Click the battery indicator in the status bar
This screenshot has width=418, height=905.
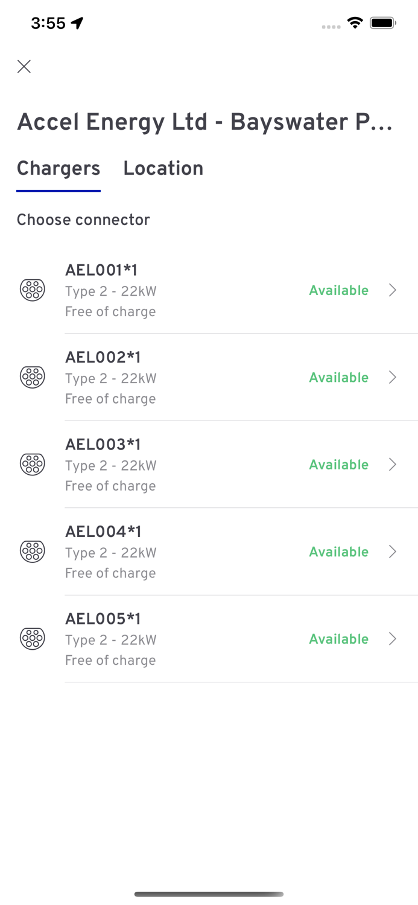[382, 22]
